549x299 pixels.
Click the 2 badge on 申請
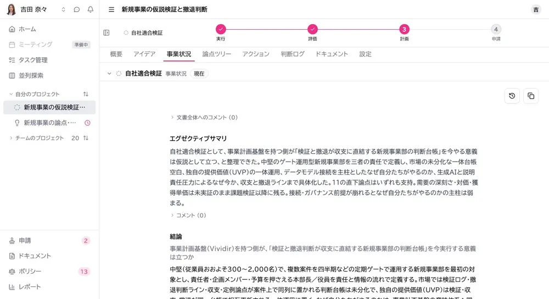[86, 240]
